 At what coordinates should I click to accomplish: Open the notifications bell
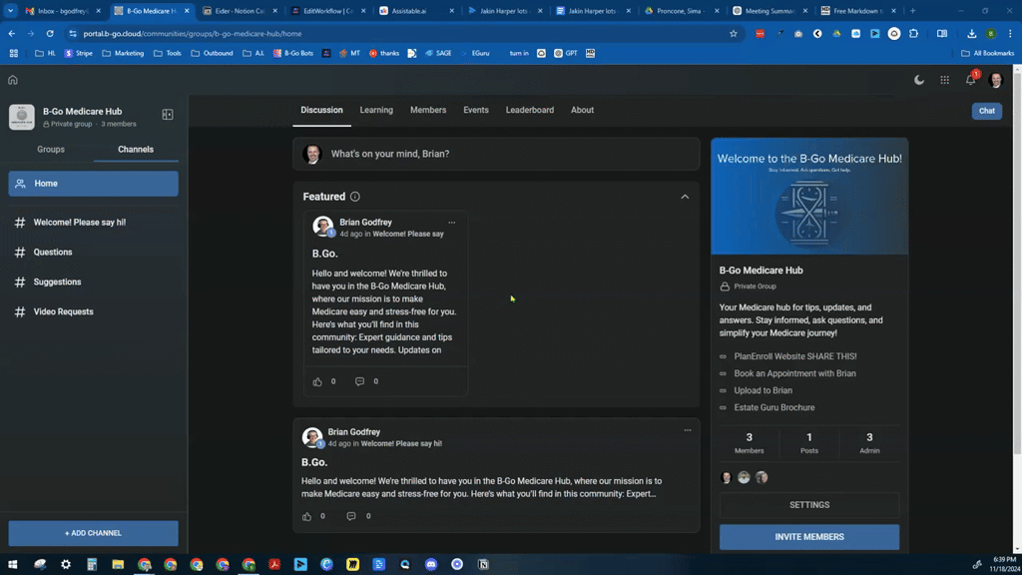(970, 80)
